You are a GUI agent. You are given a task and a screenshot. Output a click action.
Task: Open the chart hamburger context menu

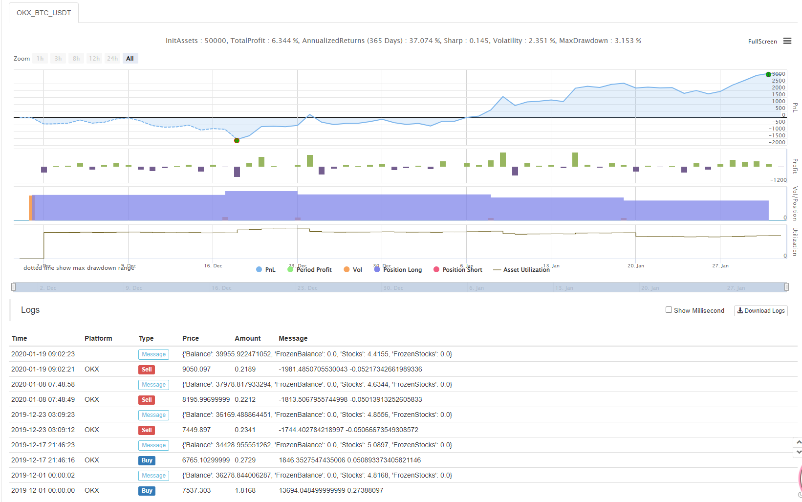tap(787, 41)
